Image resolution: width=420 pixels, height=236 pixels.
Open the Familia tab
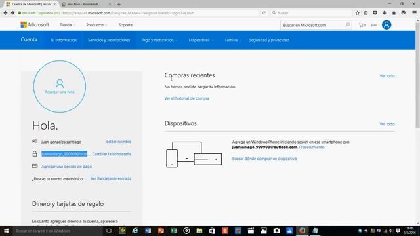231,40
